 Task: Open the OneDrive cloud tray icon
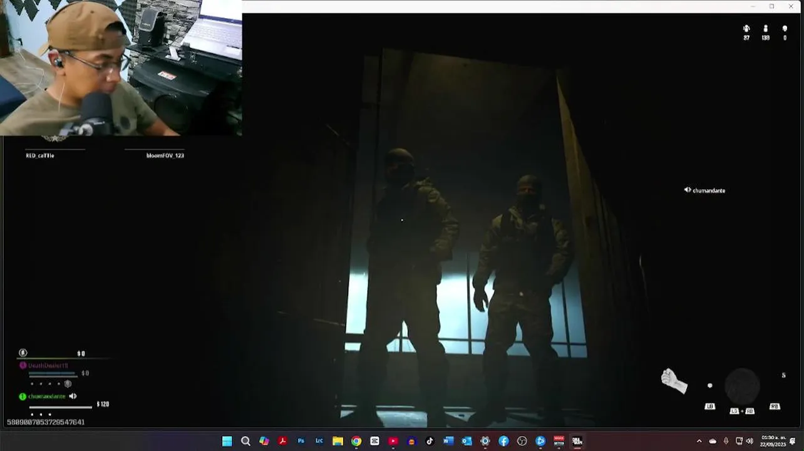[x=713, y=441]
